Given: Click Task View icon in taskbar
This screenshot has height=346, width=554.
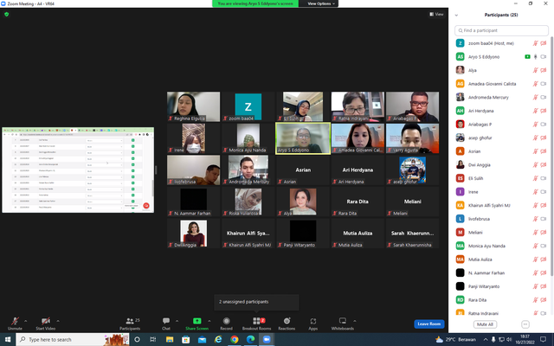Looking at the screenshot, I should point(152,339).
